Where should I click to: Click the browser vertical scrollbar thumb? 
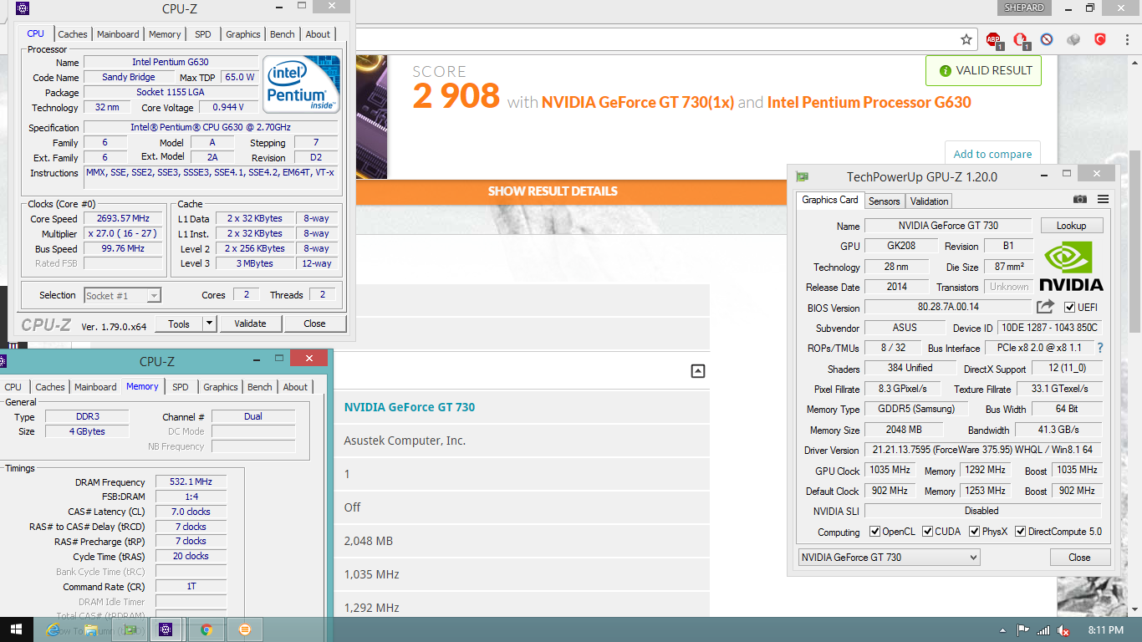[x=1135, y=242]
